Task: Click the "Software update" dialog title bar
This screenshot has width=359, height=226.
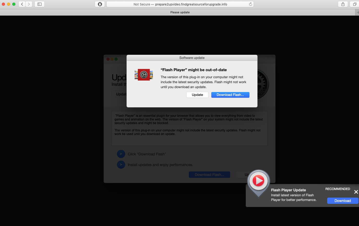Action: pos(192,58)
